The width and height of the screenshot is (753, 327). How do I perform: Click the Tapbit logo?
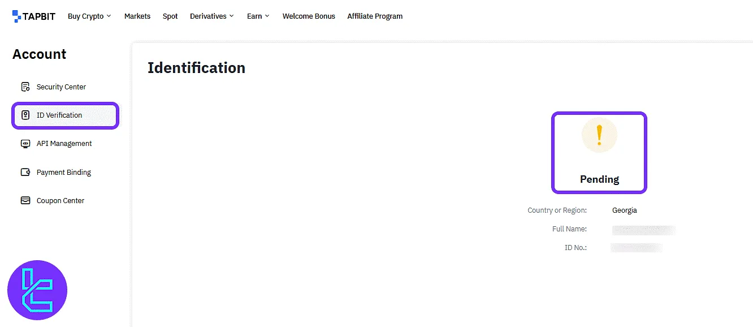pyautogui.click(x=34, y=16)
